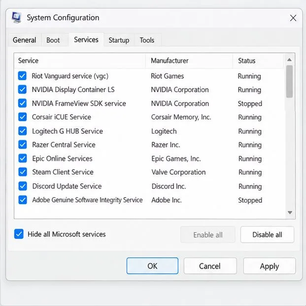
Task: Sort by the Service column header
Action: (79, 61)
